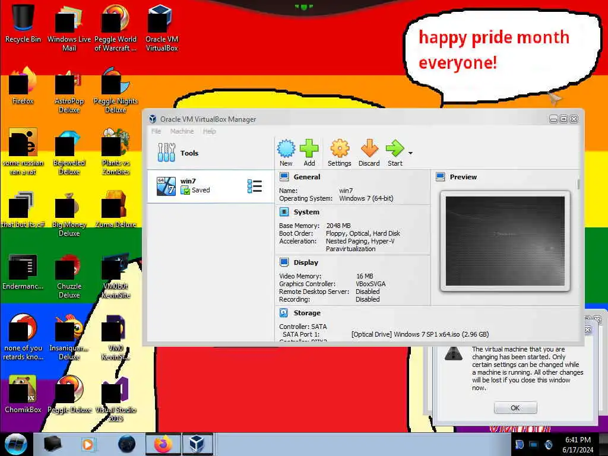Open Peggle World of Warcraft desktop icon
The width and height of the screenshot is (608, 456).
coord(115,28)
